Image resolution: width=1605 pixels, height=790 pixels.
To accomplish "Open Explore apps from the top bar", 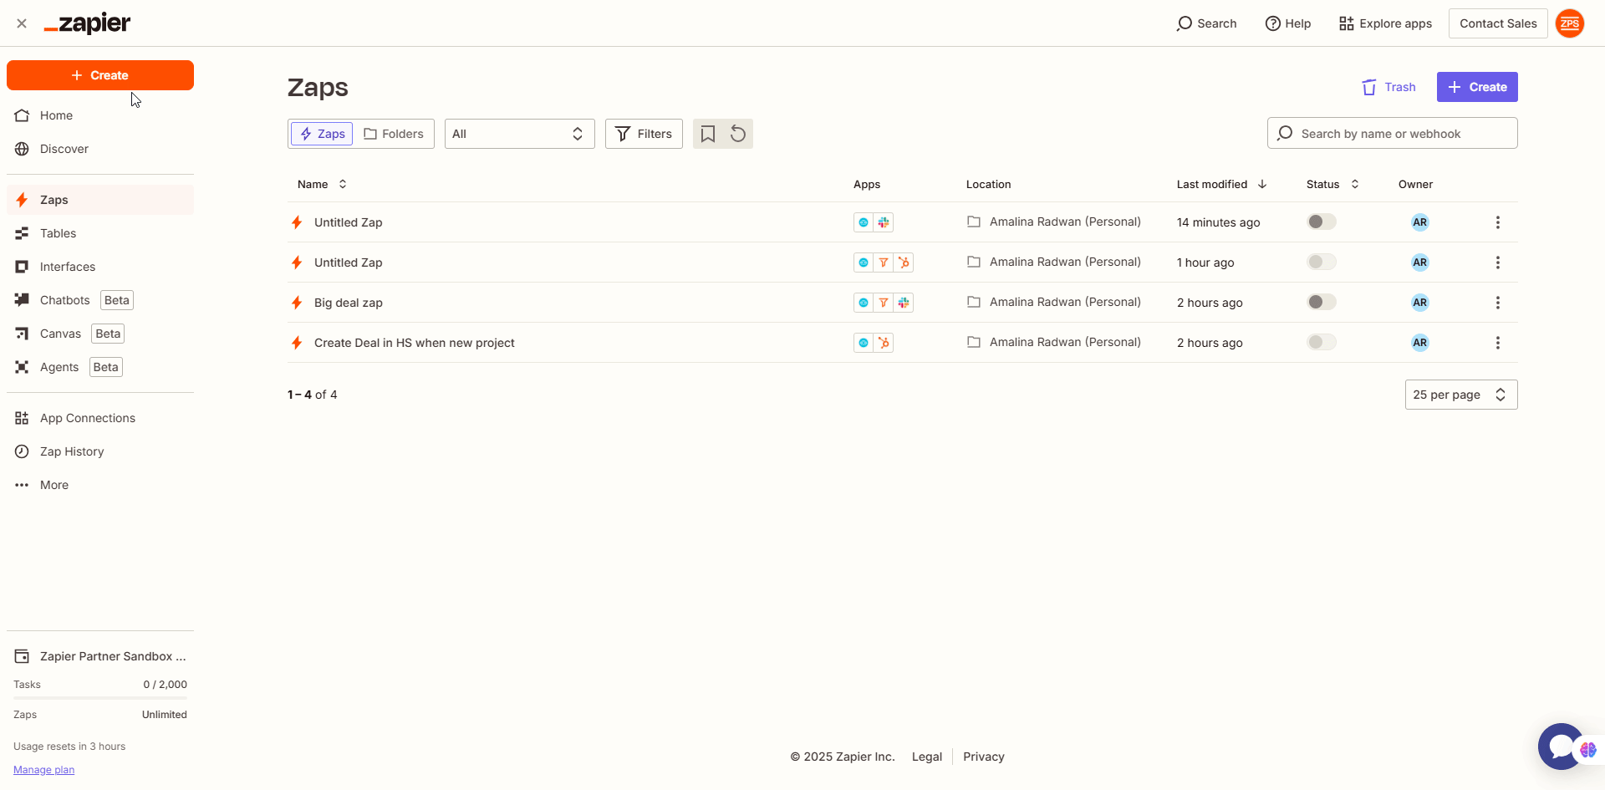I will coord(1384,23).
